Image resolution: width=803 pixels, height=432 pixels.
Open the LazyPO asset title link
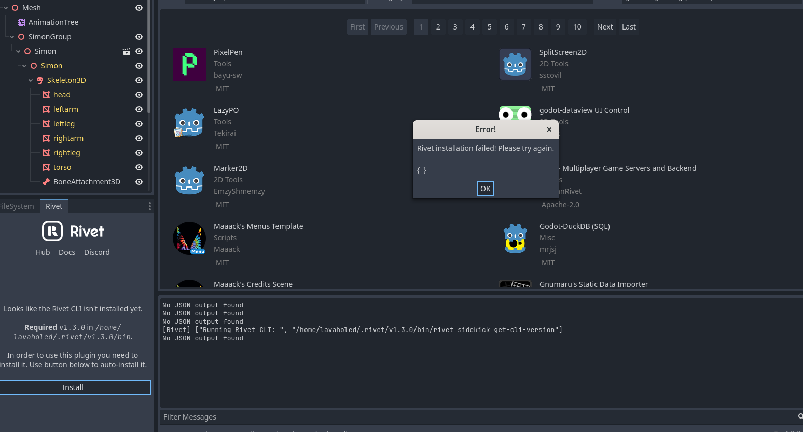click(x=226, y=110)
